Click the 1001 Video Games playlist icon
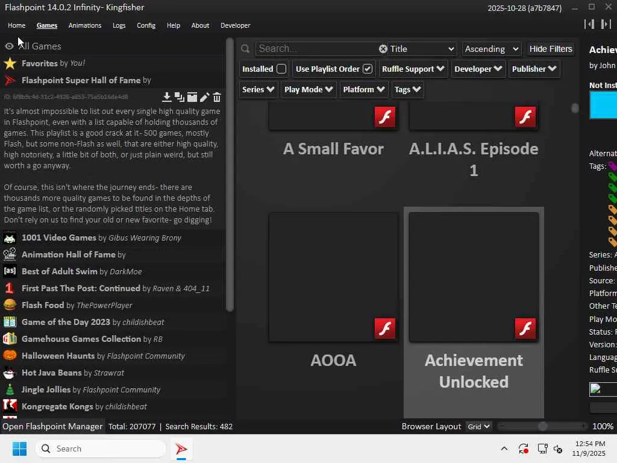The width and height of the screenshot is (617, 463). (10, 238)
